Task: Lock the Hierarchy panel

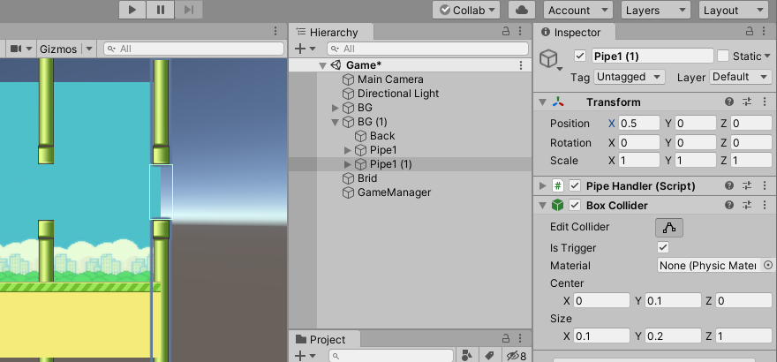Action: pyautogui.click(x=506, y=32)
